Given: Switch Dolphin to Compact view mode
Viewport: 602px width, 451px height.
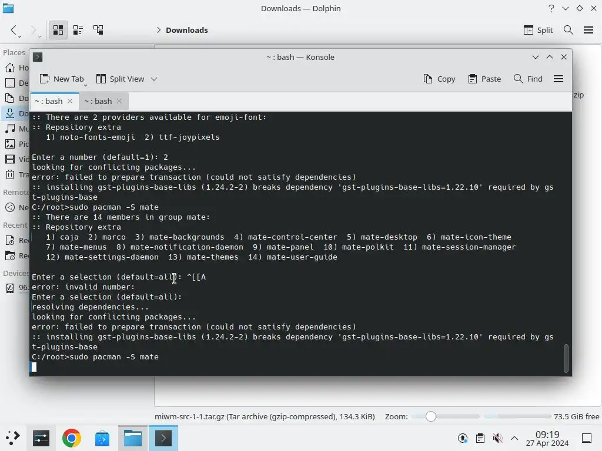Looking at the screenshot, I should pos(78,30).
